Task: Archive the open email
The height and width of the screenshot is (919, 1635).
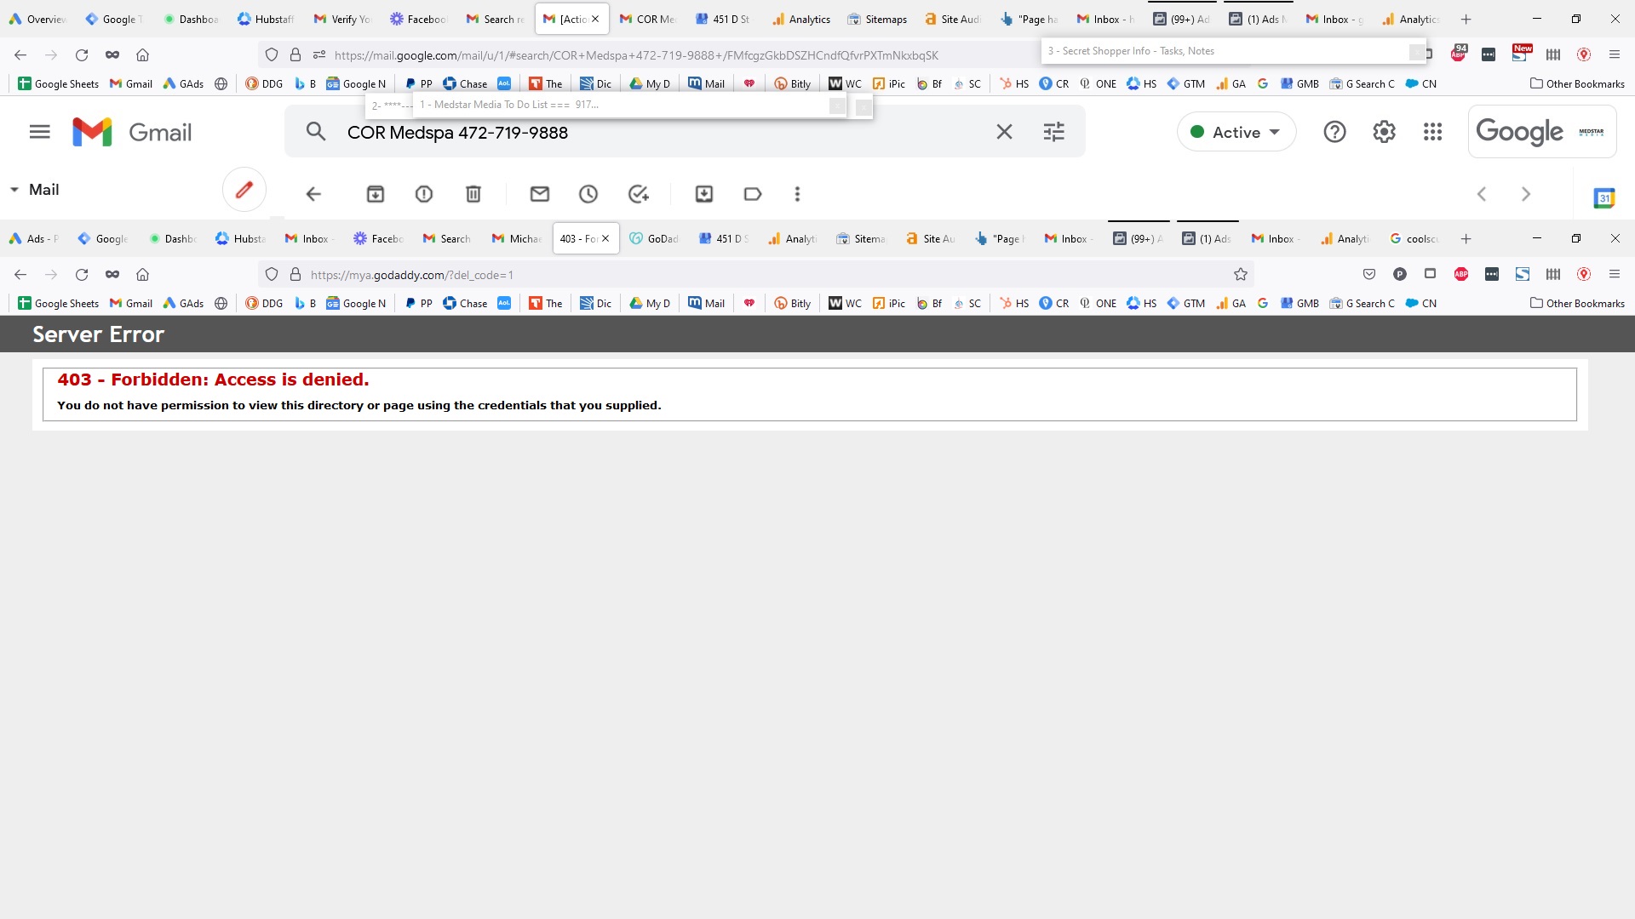Action: [x=376, y=194]
